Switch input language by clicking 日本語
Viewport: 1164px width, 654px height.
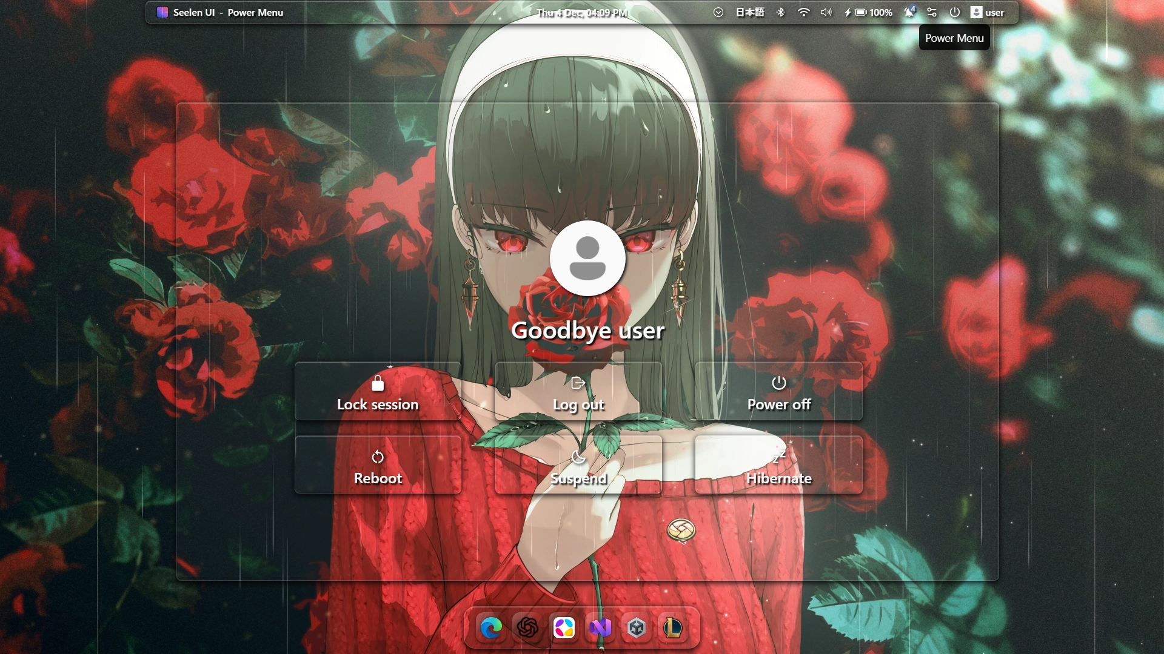click(x=751, y=12)
